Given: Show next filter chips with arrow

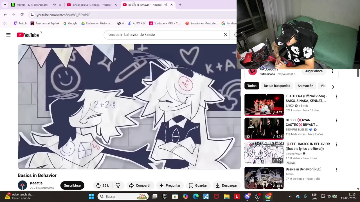Looking at the screenshot, I should click(333, 87).
